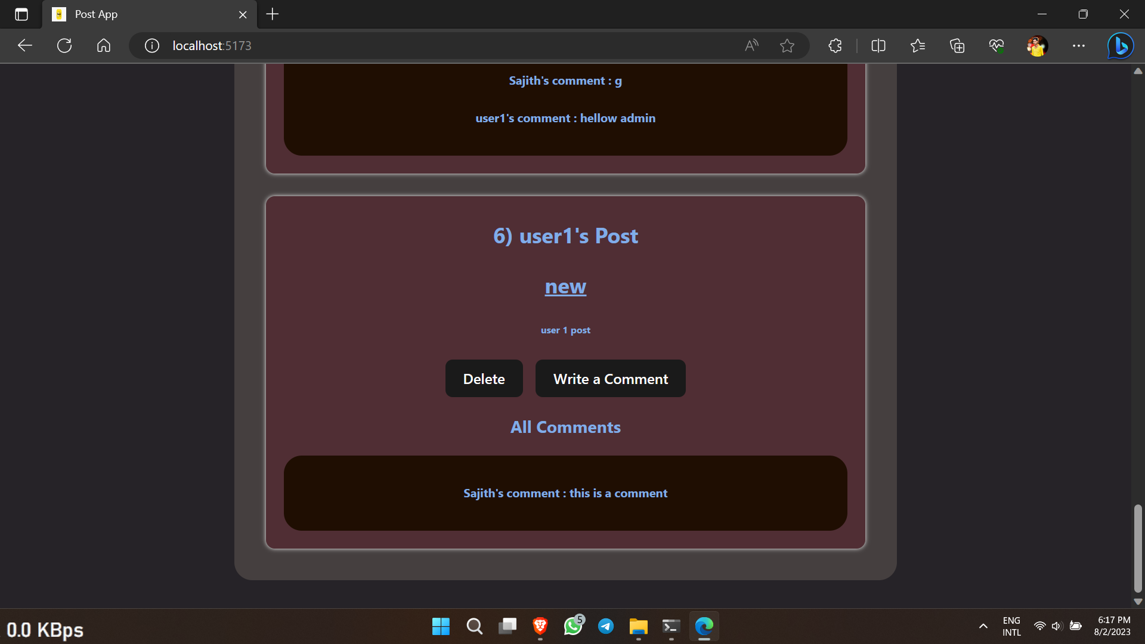
Task: Launch Terminal from the taskbar
Action: (x=671, y=627)
